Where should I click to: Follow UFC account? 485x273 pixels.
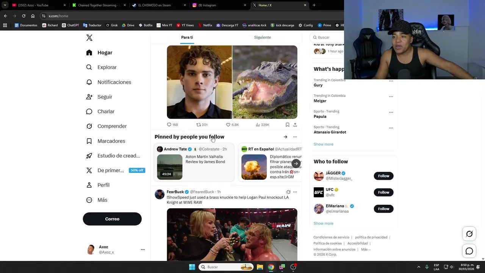point(383,192)
